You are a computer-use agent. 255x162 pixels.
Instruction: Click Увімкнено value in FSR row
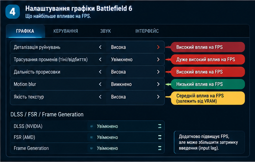tap(107, 137)
